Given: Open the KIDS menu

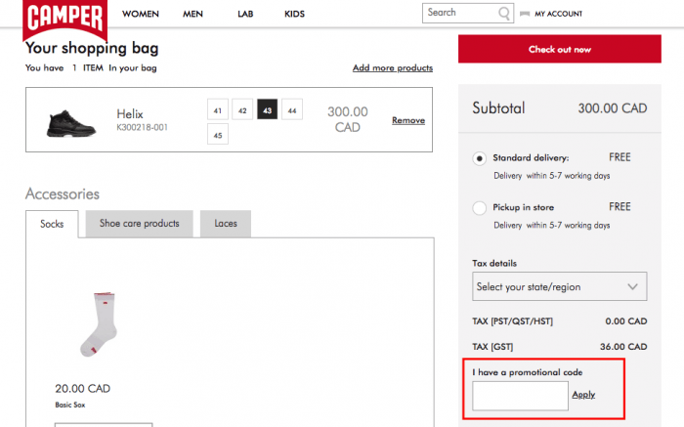Looking at the screenshot, I should (294, 14).
